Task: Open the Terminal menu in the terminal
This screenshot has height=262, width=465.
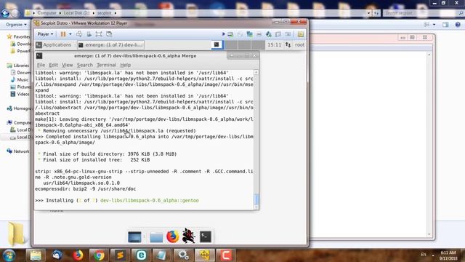Action: click(107, 65)
